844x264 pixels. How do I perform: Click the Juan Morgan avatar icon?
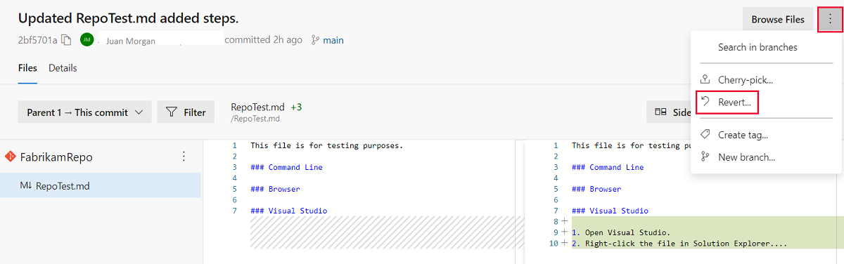87,40
